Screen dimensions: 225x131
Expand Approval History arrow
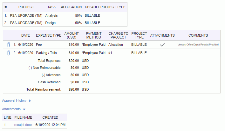pos(30,101)
